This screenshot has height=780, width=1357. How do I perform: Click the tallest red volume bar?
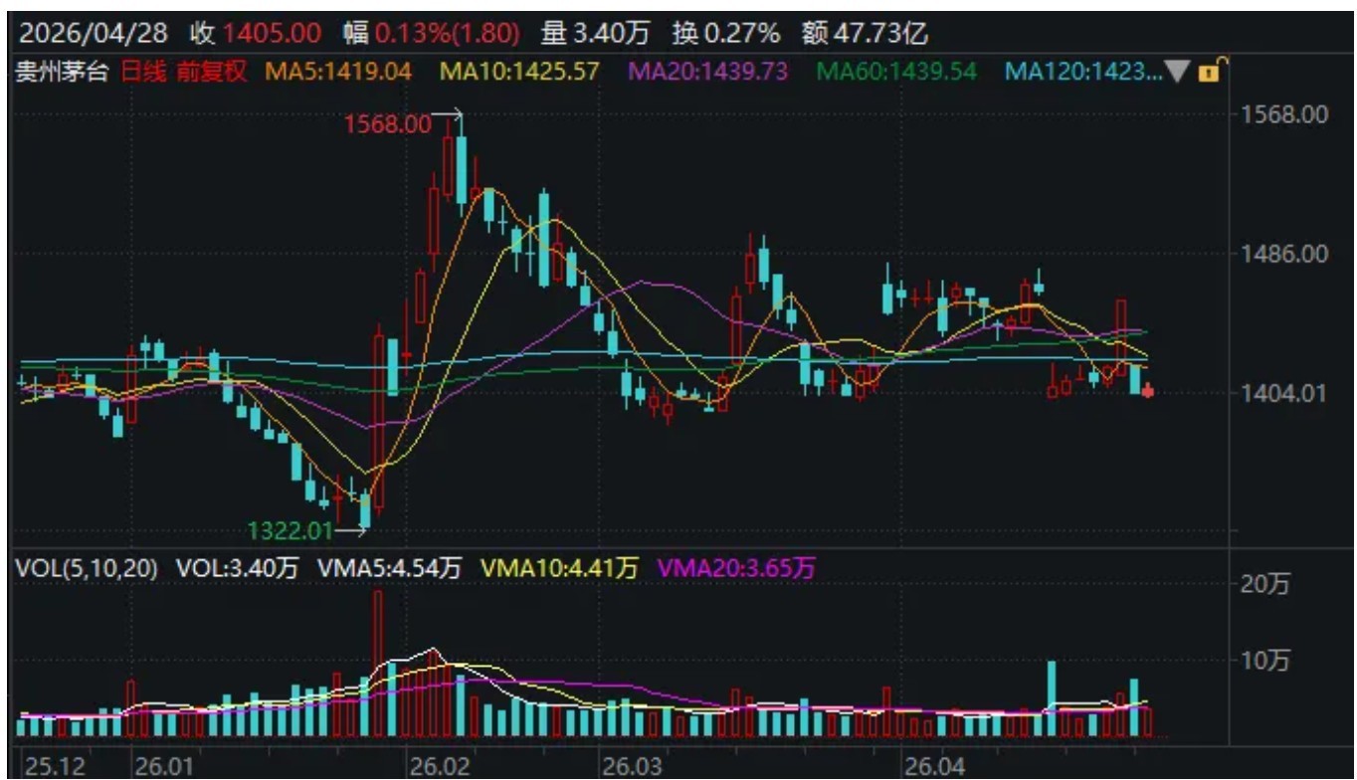(x=378, y=664)
